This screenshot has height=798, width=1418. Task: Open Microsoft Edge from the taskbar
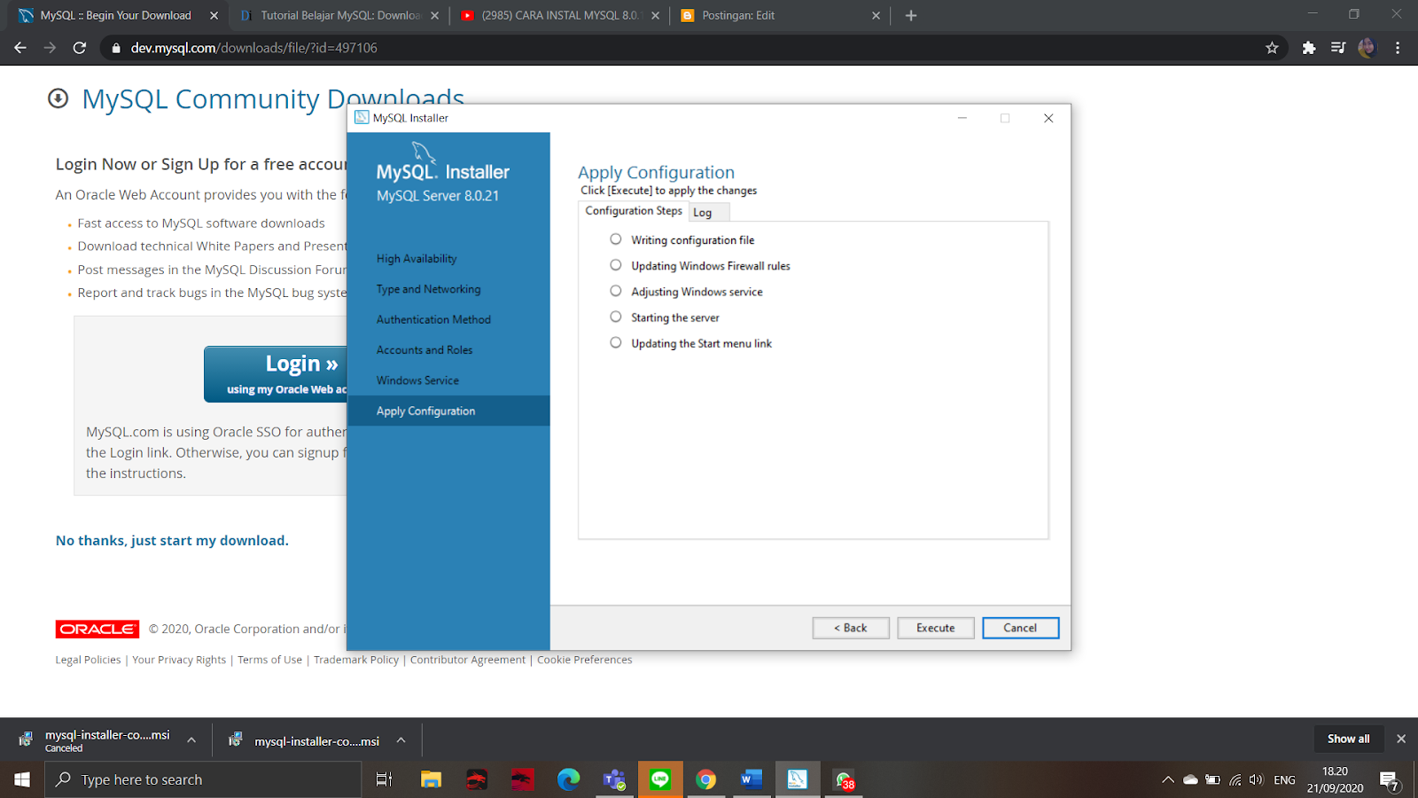(x=568, y=779)
